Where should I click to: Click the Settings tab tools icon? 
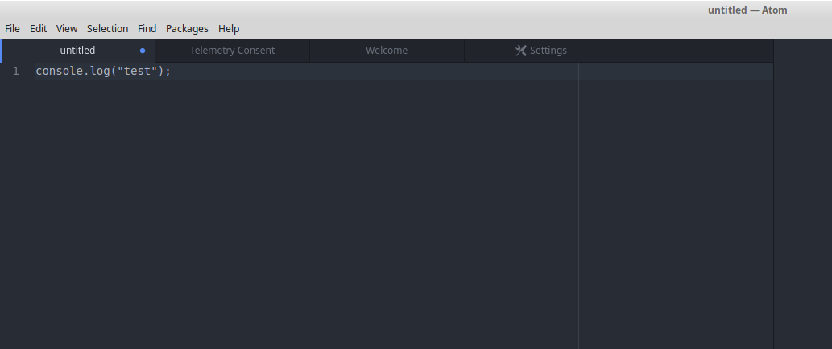click(x=521, y=51)
